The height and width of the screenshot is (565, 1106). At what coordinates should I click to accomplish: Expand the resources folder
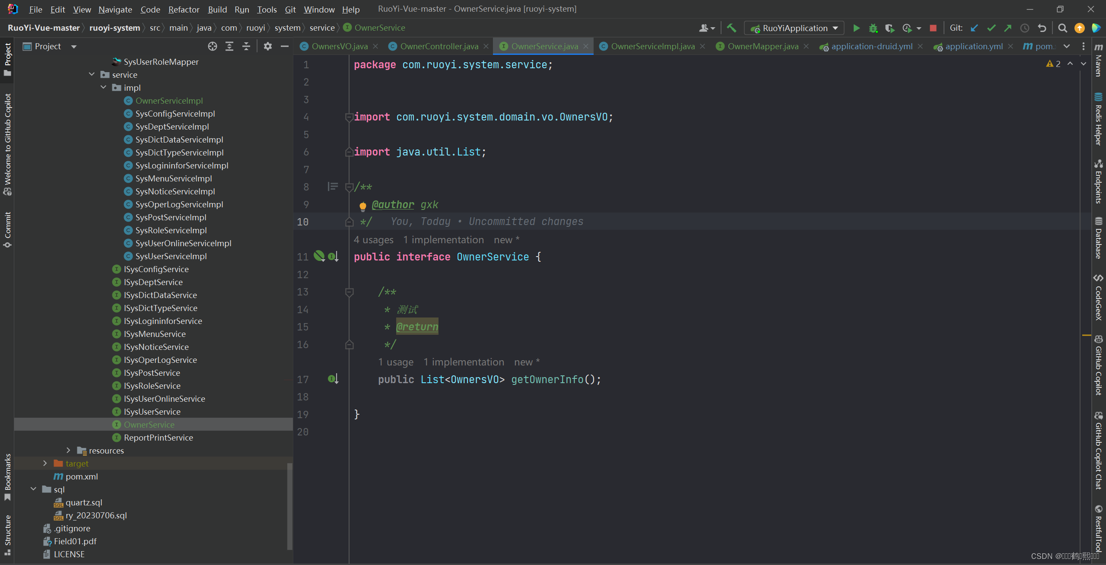click(68, 450)
